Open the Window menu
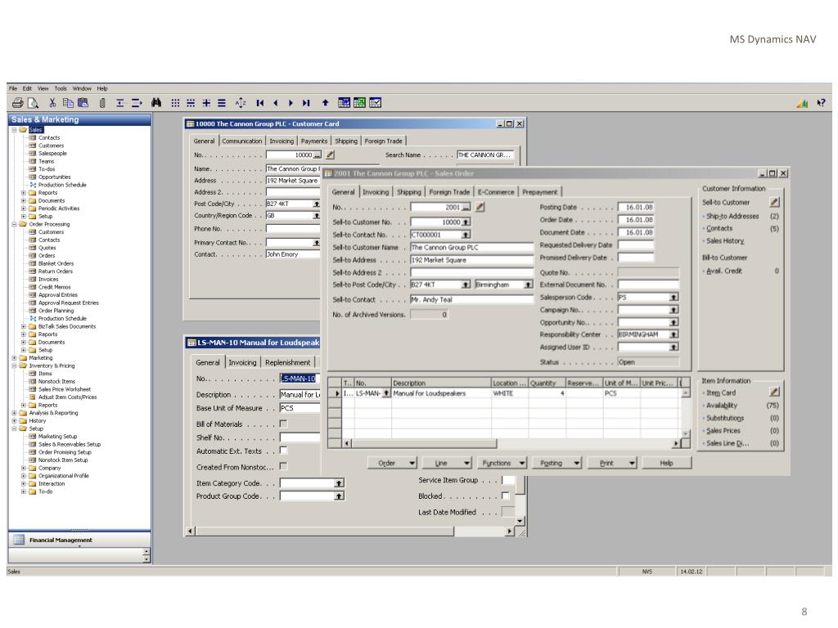 pos(82,88)
